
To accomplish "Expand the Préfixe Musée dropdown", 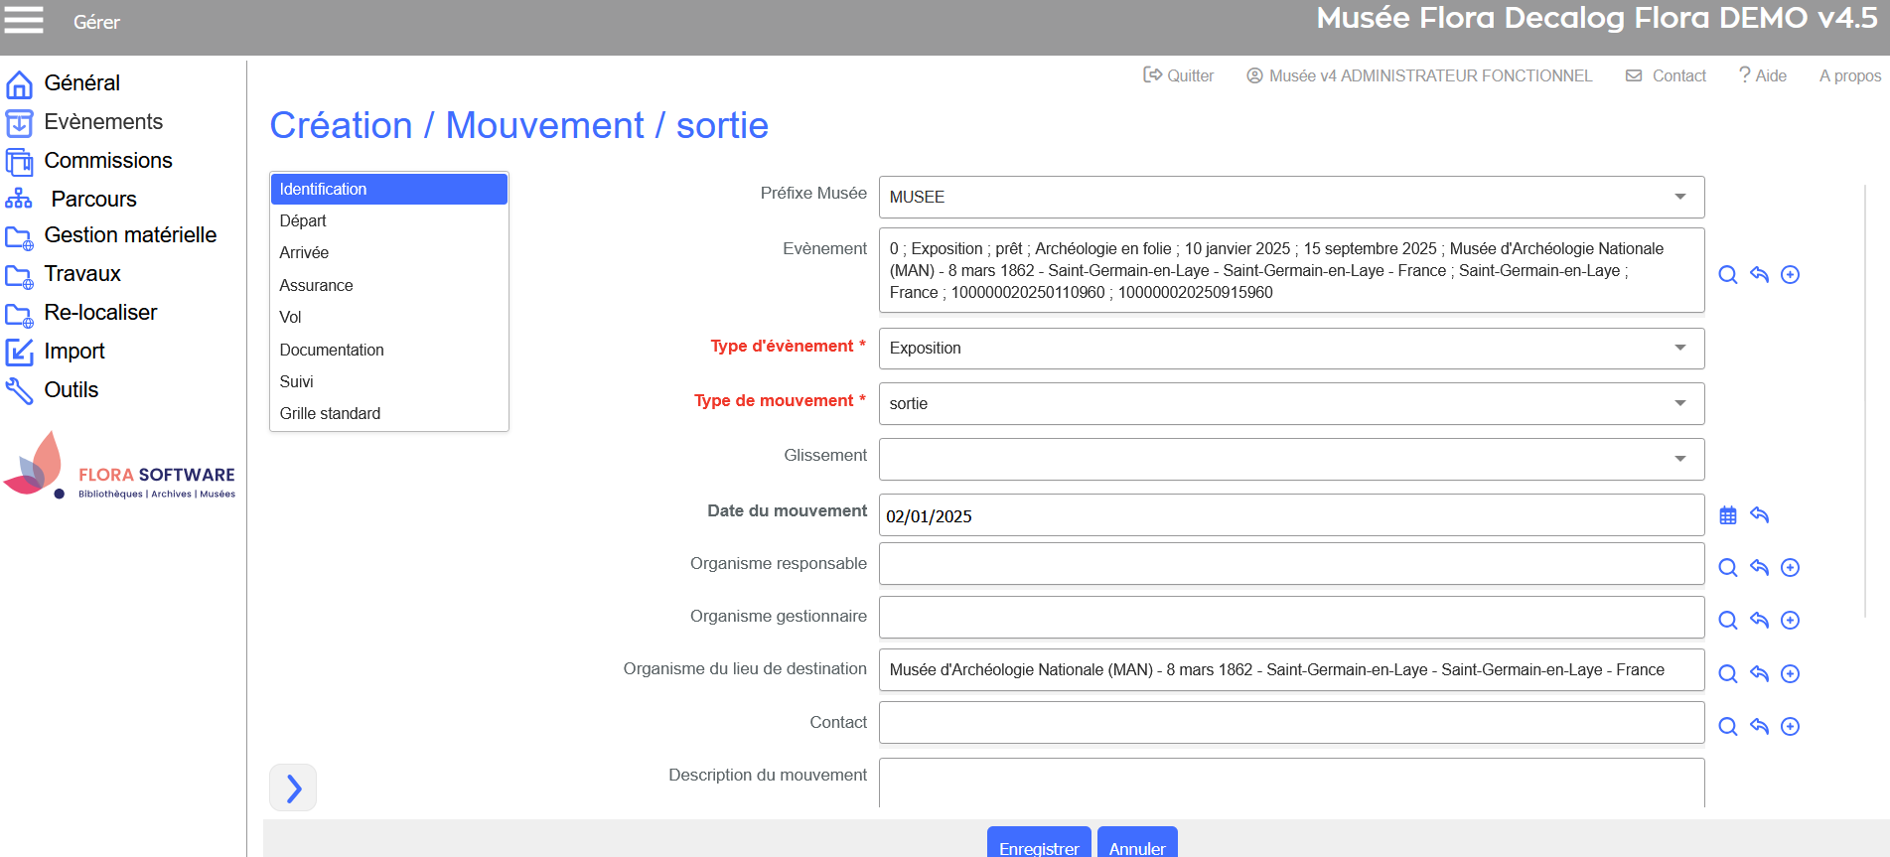I will [1679, 197].
